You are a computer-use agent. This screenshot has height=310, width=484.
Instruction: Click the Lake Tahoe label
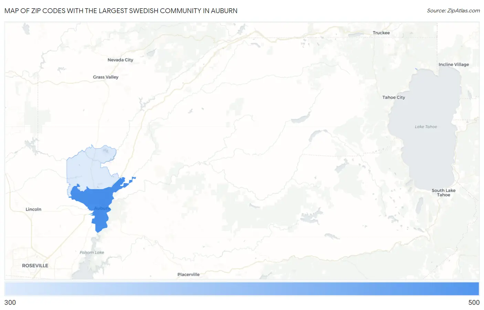[x=426, y=127]
